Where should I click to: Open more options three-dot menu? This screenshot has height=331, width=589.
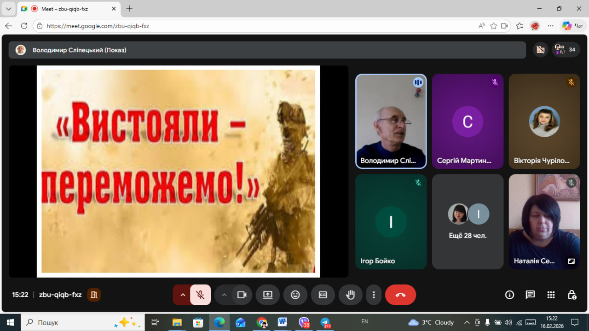374,295
